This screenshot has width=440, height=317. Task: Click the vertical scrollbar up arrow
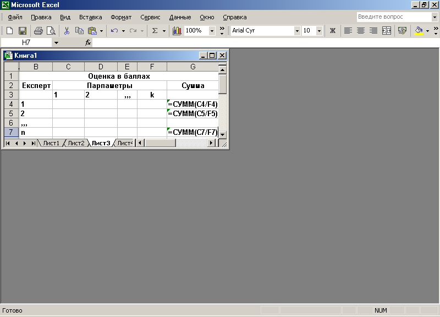pos(222,69)
